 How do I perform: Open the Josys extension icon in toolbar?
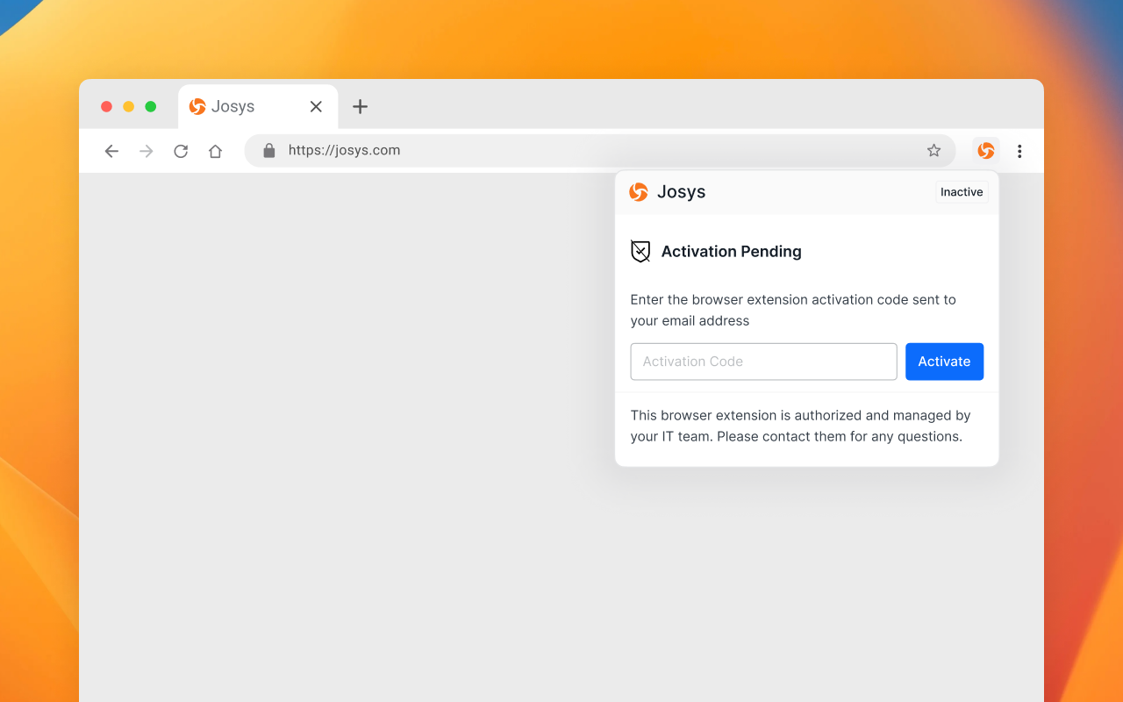click(986, 151)
